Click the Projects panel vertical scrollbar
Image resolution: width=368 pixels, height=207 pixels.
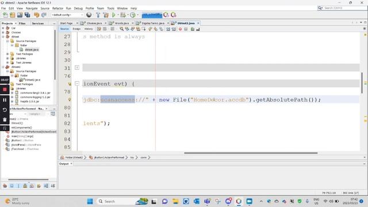tap(55, 54)
